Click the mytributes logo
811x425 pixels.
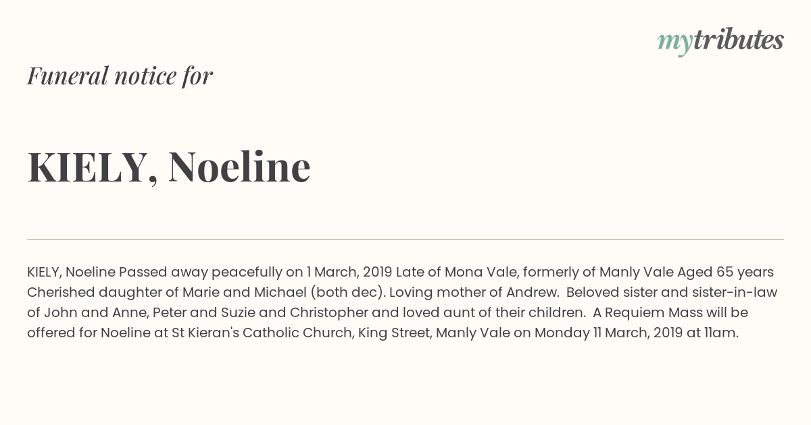click(x=720, y=41)
